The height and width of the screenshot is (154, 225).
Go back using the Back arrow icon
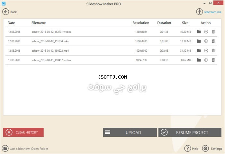[x=5, y=12]
